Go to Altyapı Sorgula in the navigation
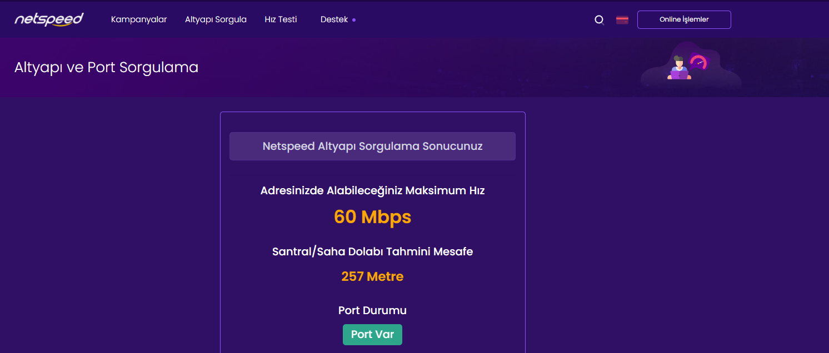This screenshot has width=829, height=353. (216, 19)
